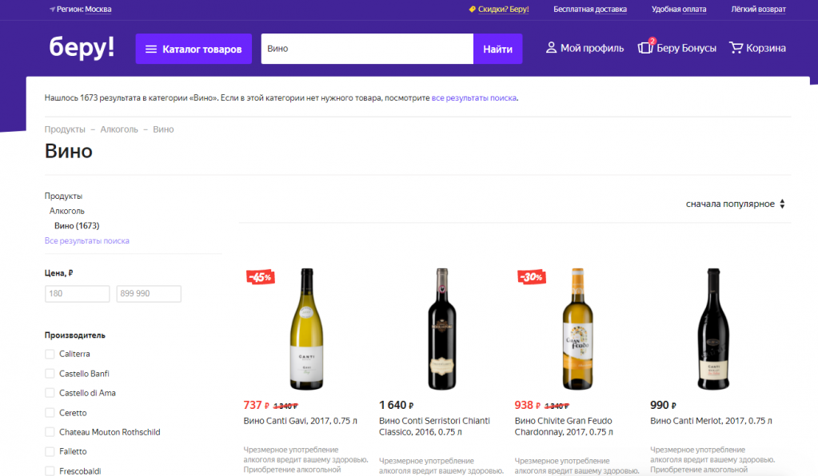This screenshot has height=476, width=818.
Task: Open the profile user icon
Action: tap(551, 48)
